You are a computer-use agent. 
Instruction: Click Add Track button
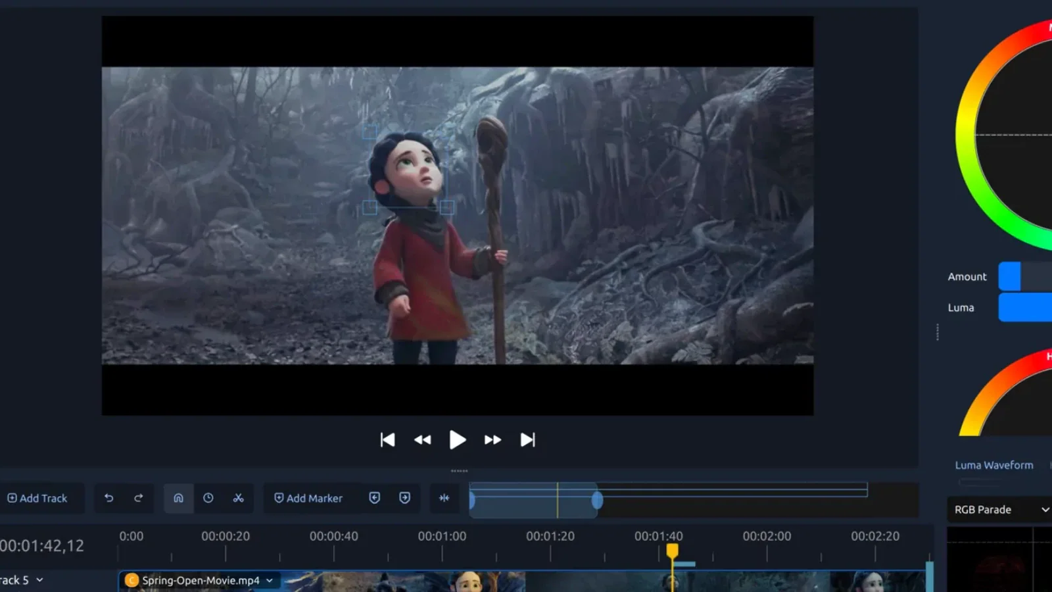[x=37, y=498]
